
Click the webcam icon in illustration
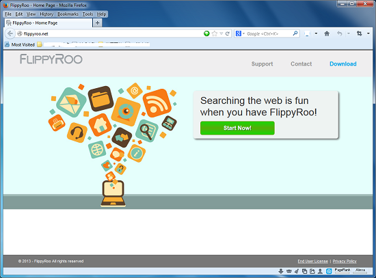[126, 112]
